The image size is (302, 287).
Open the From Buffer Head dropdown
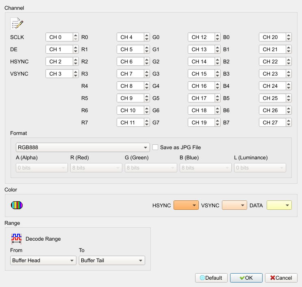click(43, 261)
